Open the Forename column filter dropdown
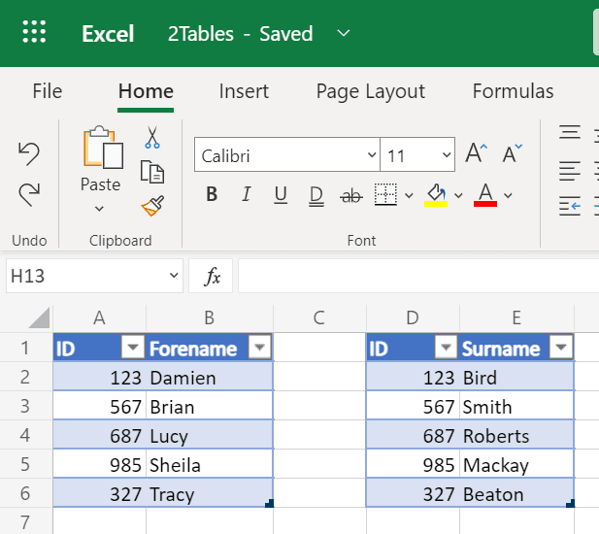 (259, 349)
